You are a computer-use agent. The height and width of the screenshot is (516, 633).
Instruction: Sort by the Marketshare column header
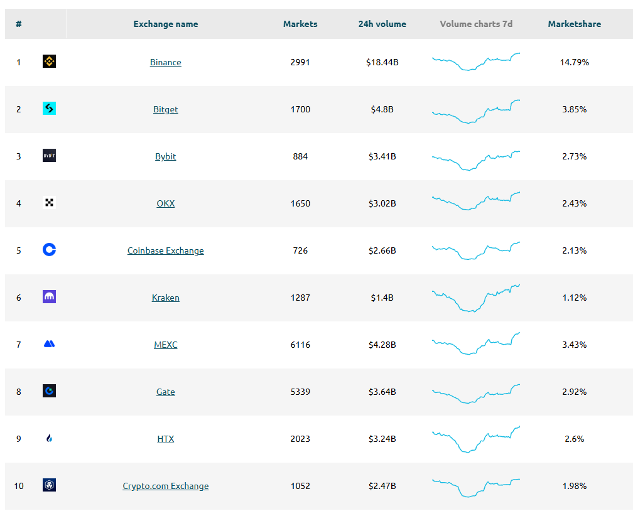[574, 23]
